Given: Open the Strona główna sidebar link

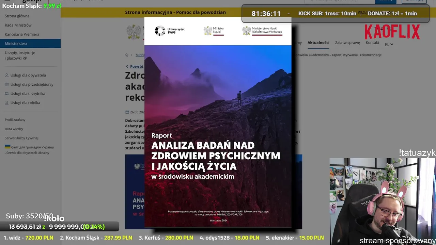Looking at the screenshot, I should click(x=17, y=16).
